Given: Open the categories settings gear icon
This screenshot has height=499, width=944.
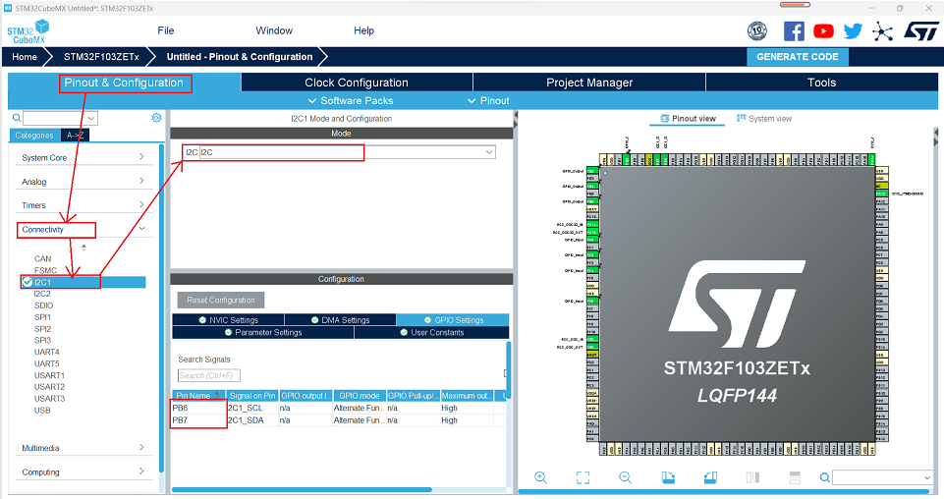Looking at the screenshot, I should (156, 117).
